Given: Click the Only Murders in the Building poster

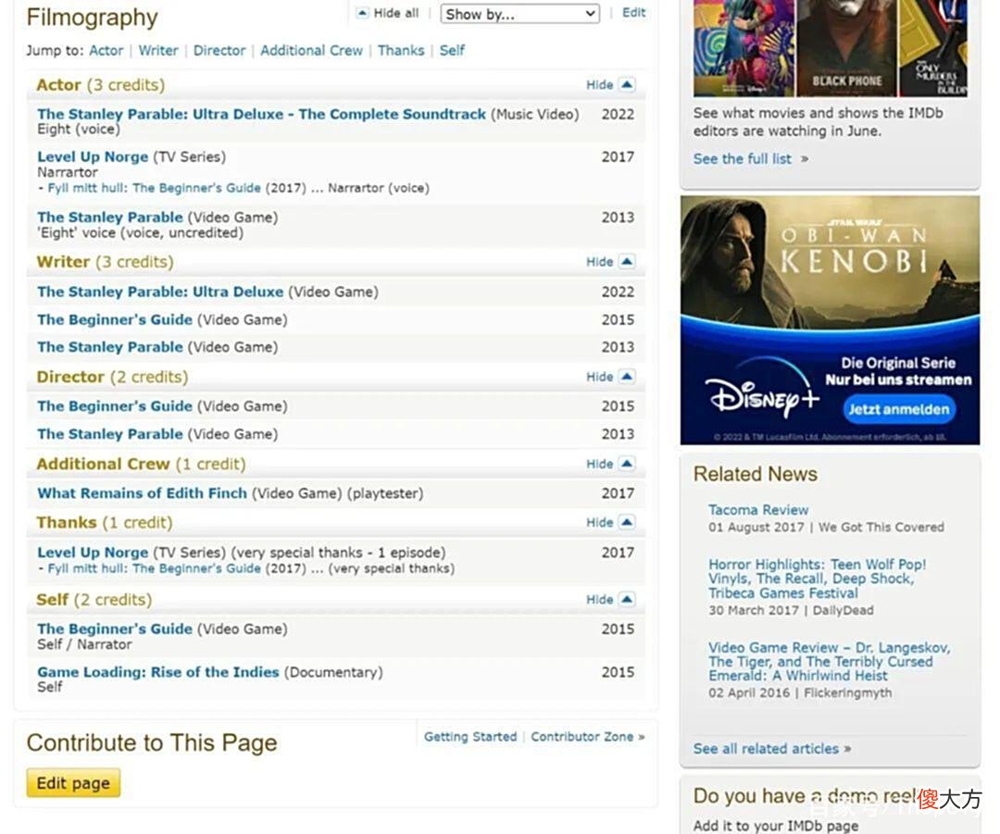Looking at the screenshot, I should pyautogui.click(x=932, y=48).
